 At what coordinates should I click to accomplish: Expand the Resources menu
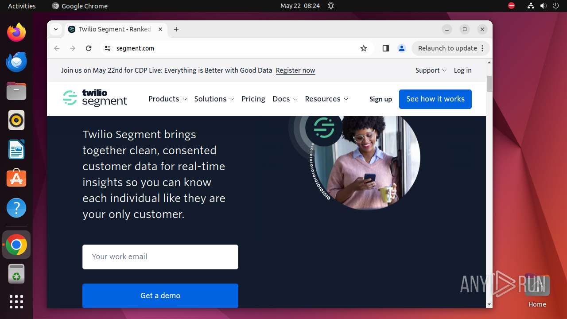(x=326, y=99)
